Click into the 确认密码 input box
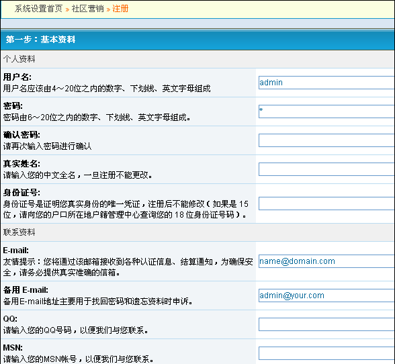The height and width of the screenshot is (364, 395). [x=326, y=140]
